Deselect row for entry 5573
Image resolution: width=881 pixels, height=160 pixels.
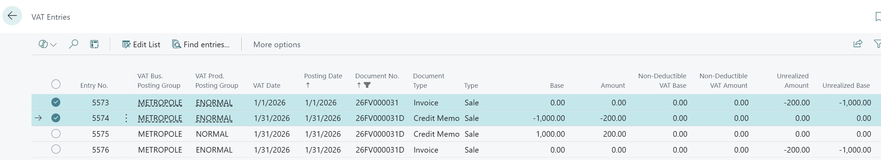[x=56, y=102]
